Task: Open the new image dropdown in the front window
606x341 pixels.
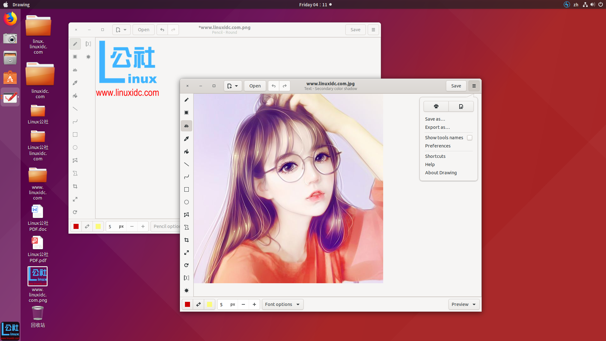Action: (x=233, y=86)
